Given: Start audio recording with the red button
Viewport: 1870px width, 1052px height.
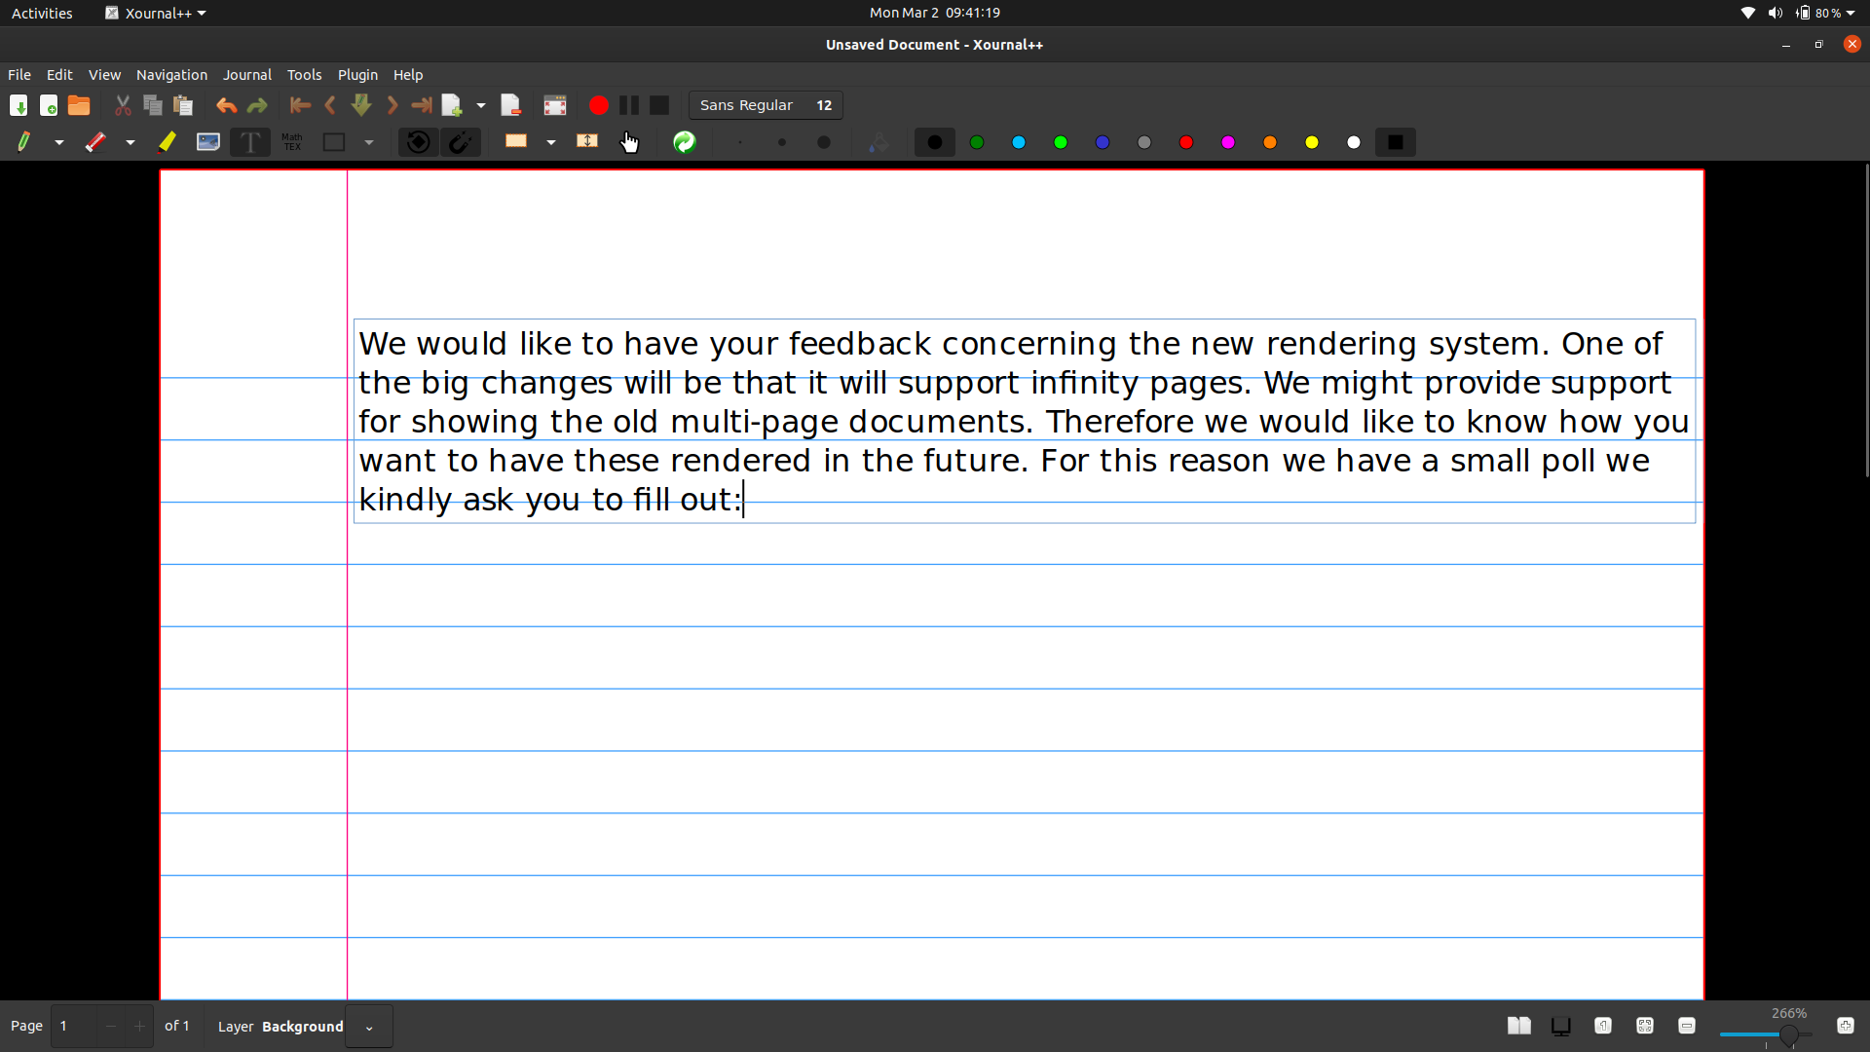Looking at the screenshot, I should (599, 105).
